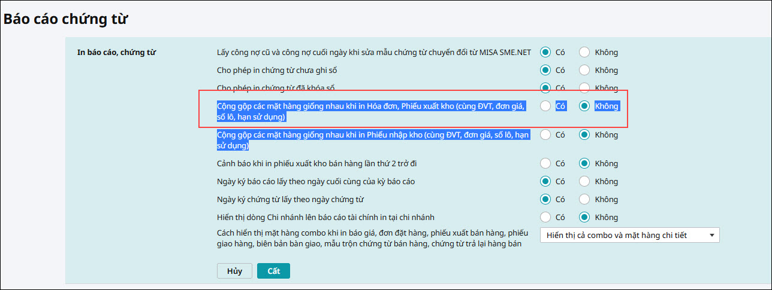Select Không for in chứng từ chưa ghi sổ
Screen dimensions: 772x290
coord(584,70)
